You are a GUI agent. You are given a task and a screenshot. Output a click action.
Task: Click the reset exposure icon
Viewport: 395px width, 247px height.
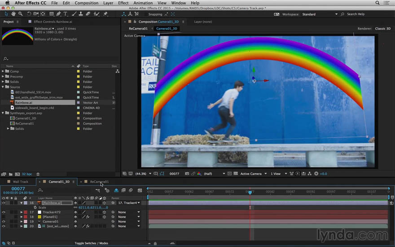[x=316, y=174]
